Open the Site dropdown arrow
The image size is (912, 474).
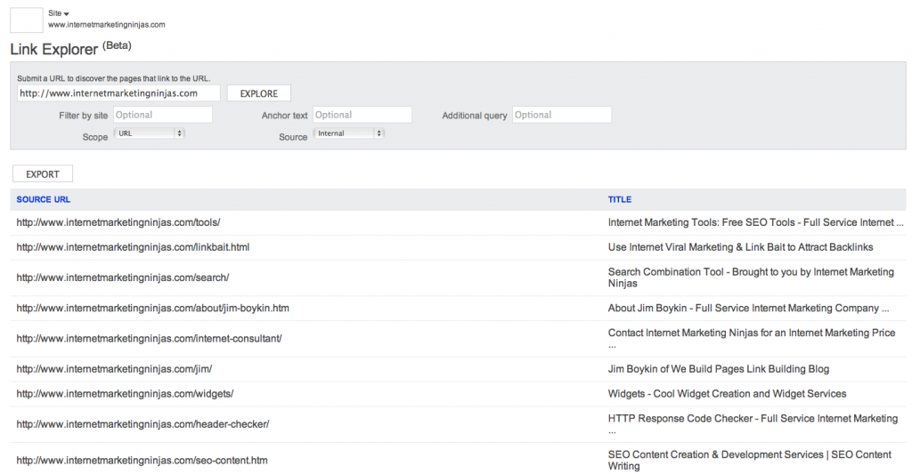pyautogui.click(x=66, y=13)
